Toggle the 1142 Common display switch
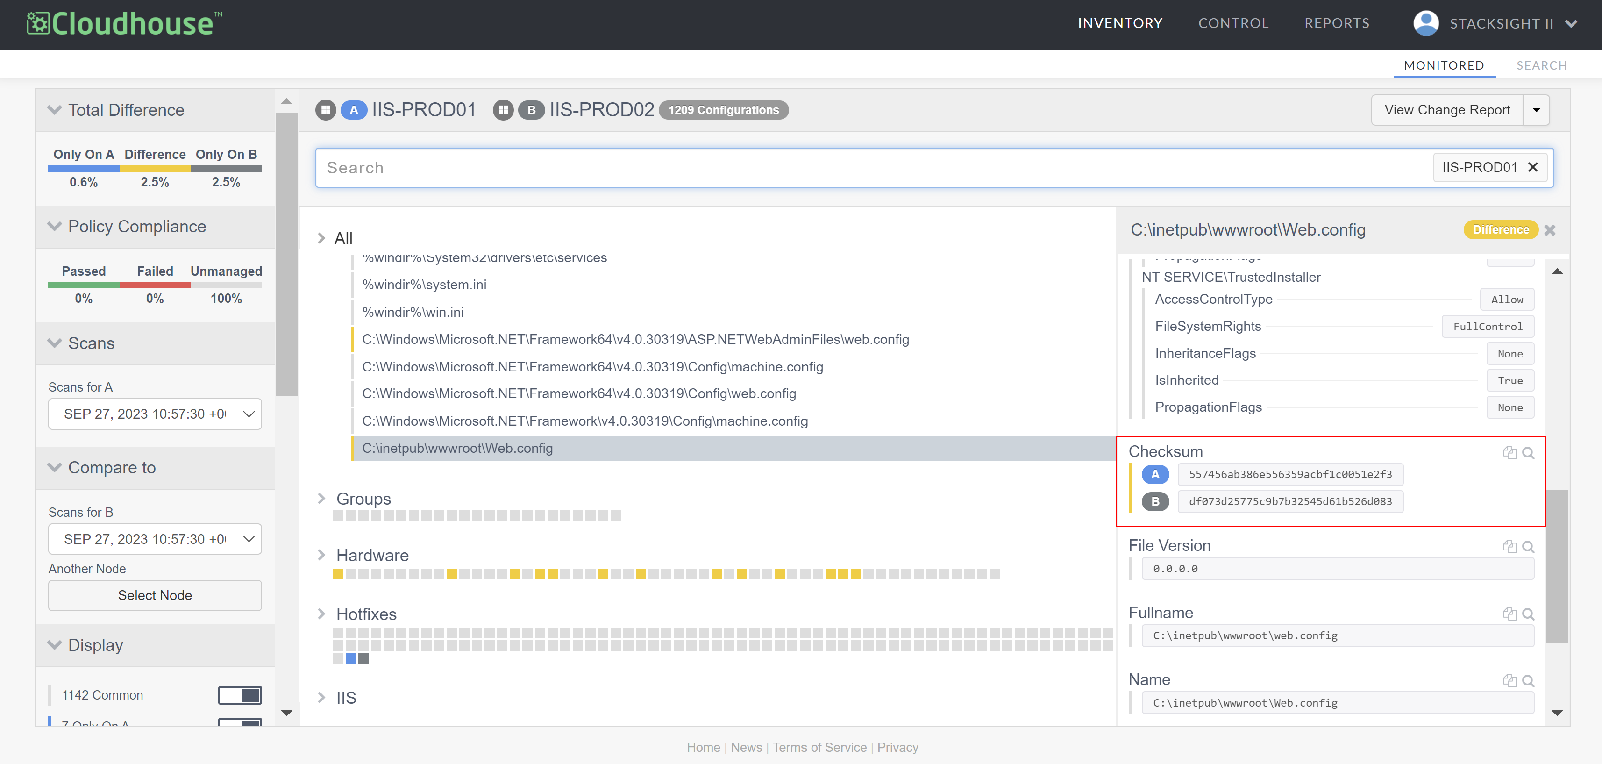Viewport: 1602px width, 764px height. [x=239, y=695]
